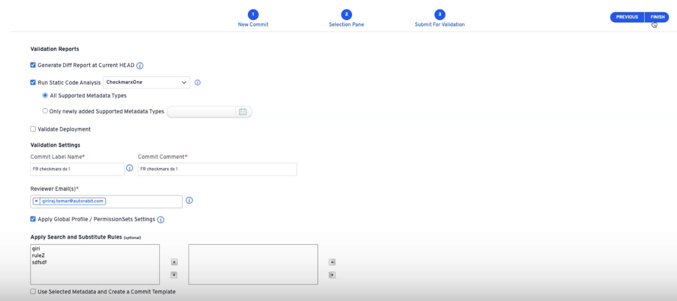
Task: Move rule back left with arrow button
Action: click(x=174, y=275)
